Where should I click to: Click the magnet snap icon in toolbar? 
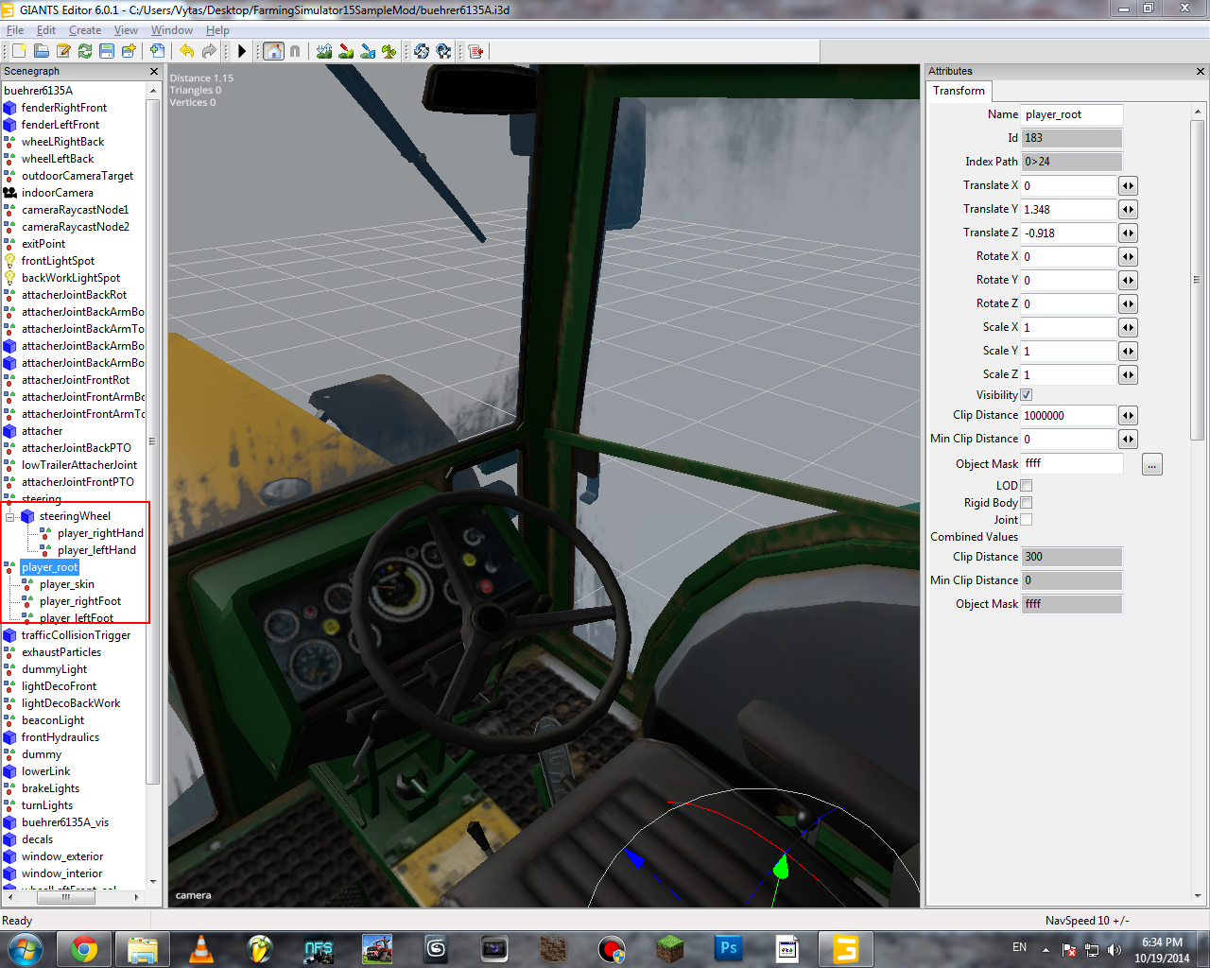pyautogui.click(x=295, y=51)
